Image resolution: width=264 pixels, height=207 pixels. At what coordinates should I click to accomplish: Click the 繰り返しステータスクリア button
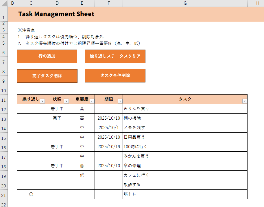coord(115,56)
